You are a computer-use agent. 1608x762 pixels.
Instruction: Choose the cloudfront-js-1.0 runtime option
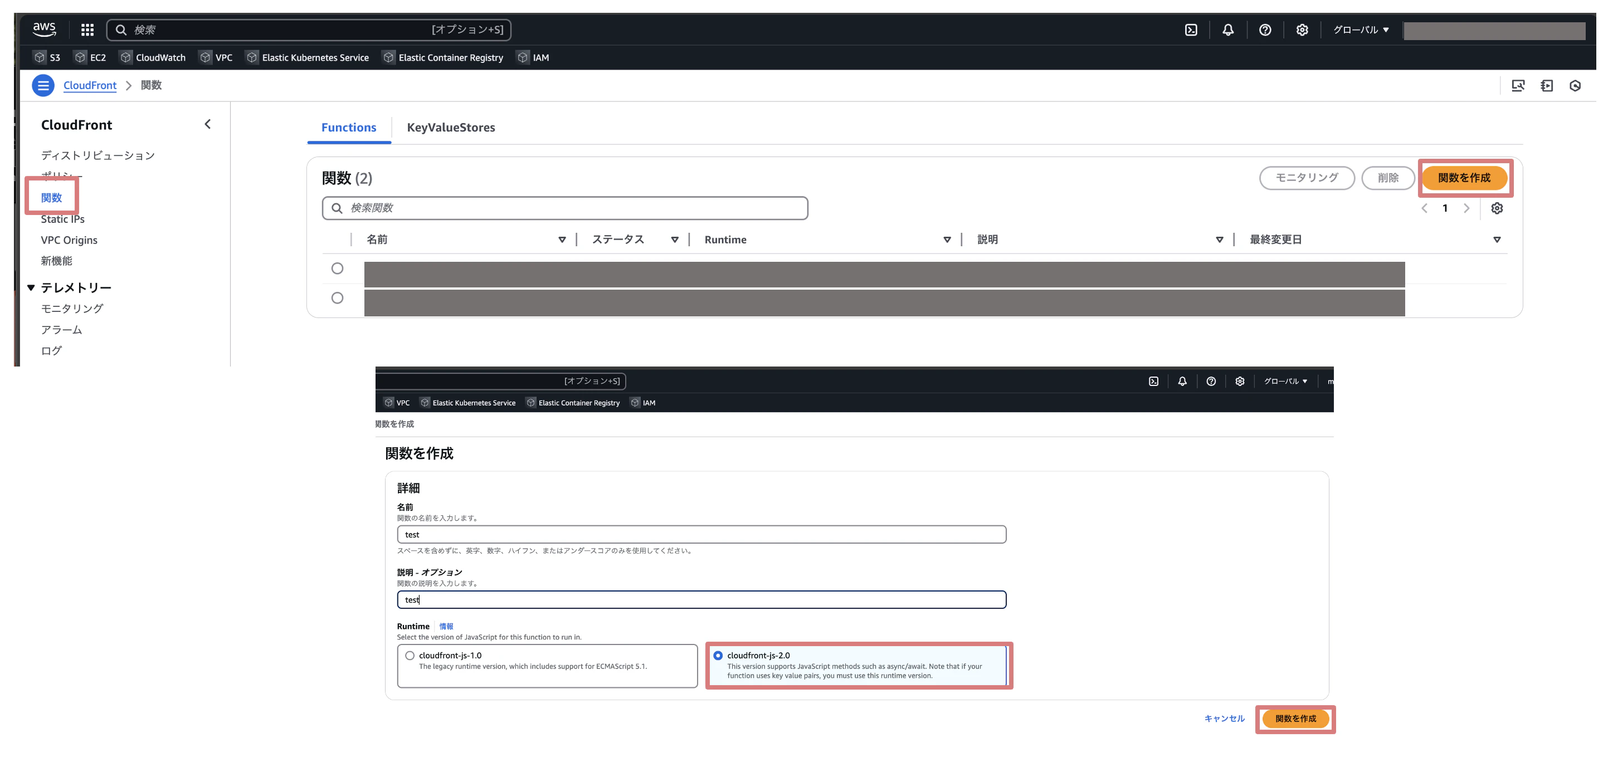click(410, 655)
